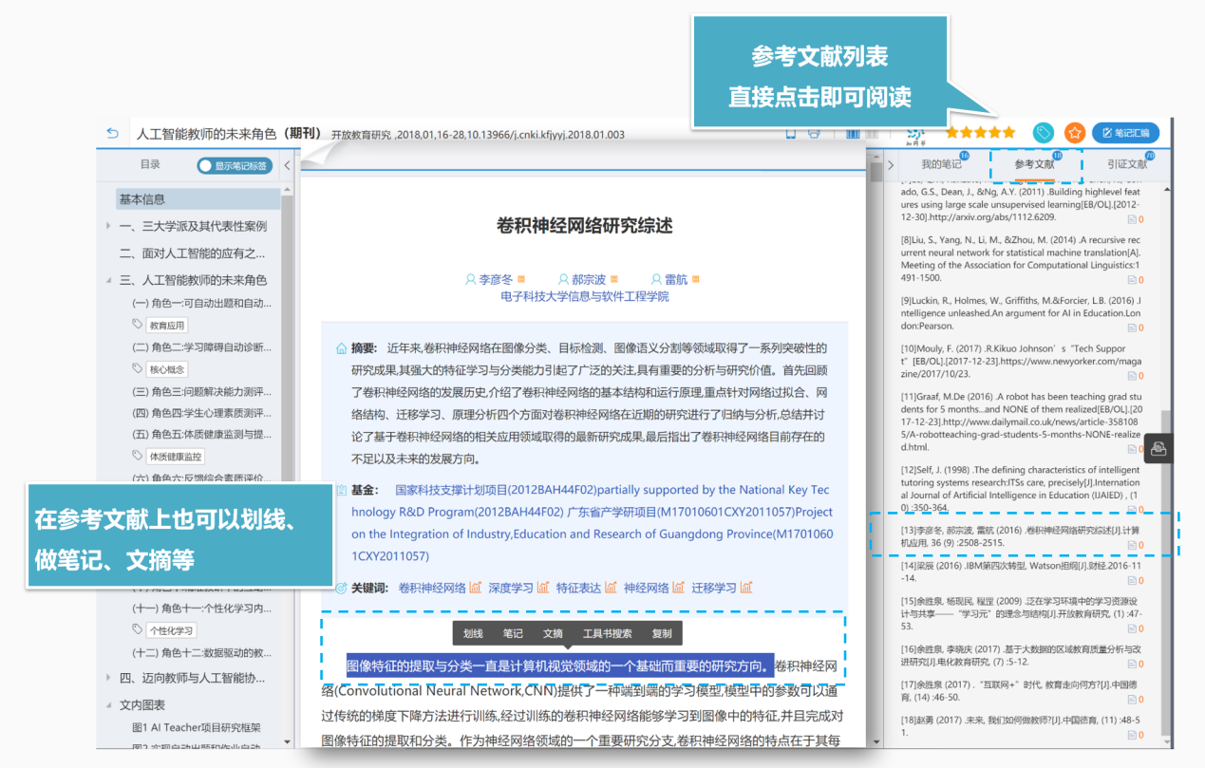Viewport: 1205px width, 768px height.
Task: Choose 划线 in the selection popup
Action: pyautogui.click(x=473, y=633)
